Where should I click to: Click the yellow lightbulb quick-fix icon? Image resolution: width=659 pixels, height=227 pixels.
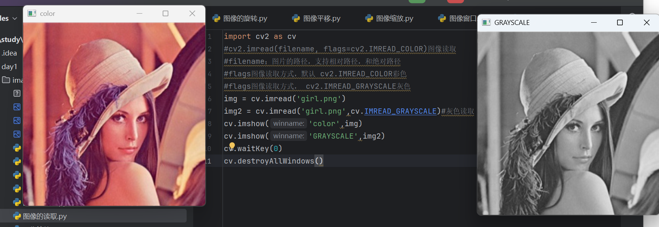(x=232, y=145)
